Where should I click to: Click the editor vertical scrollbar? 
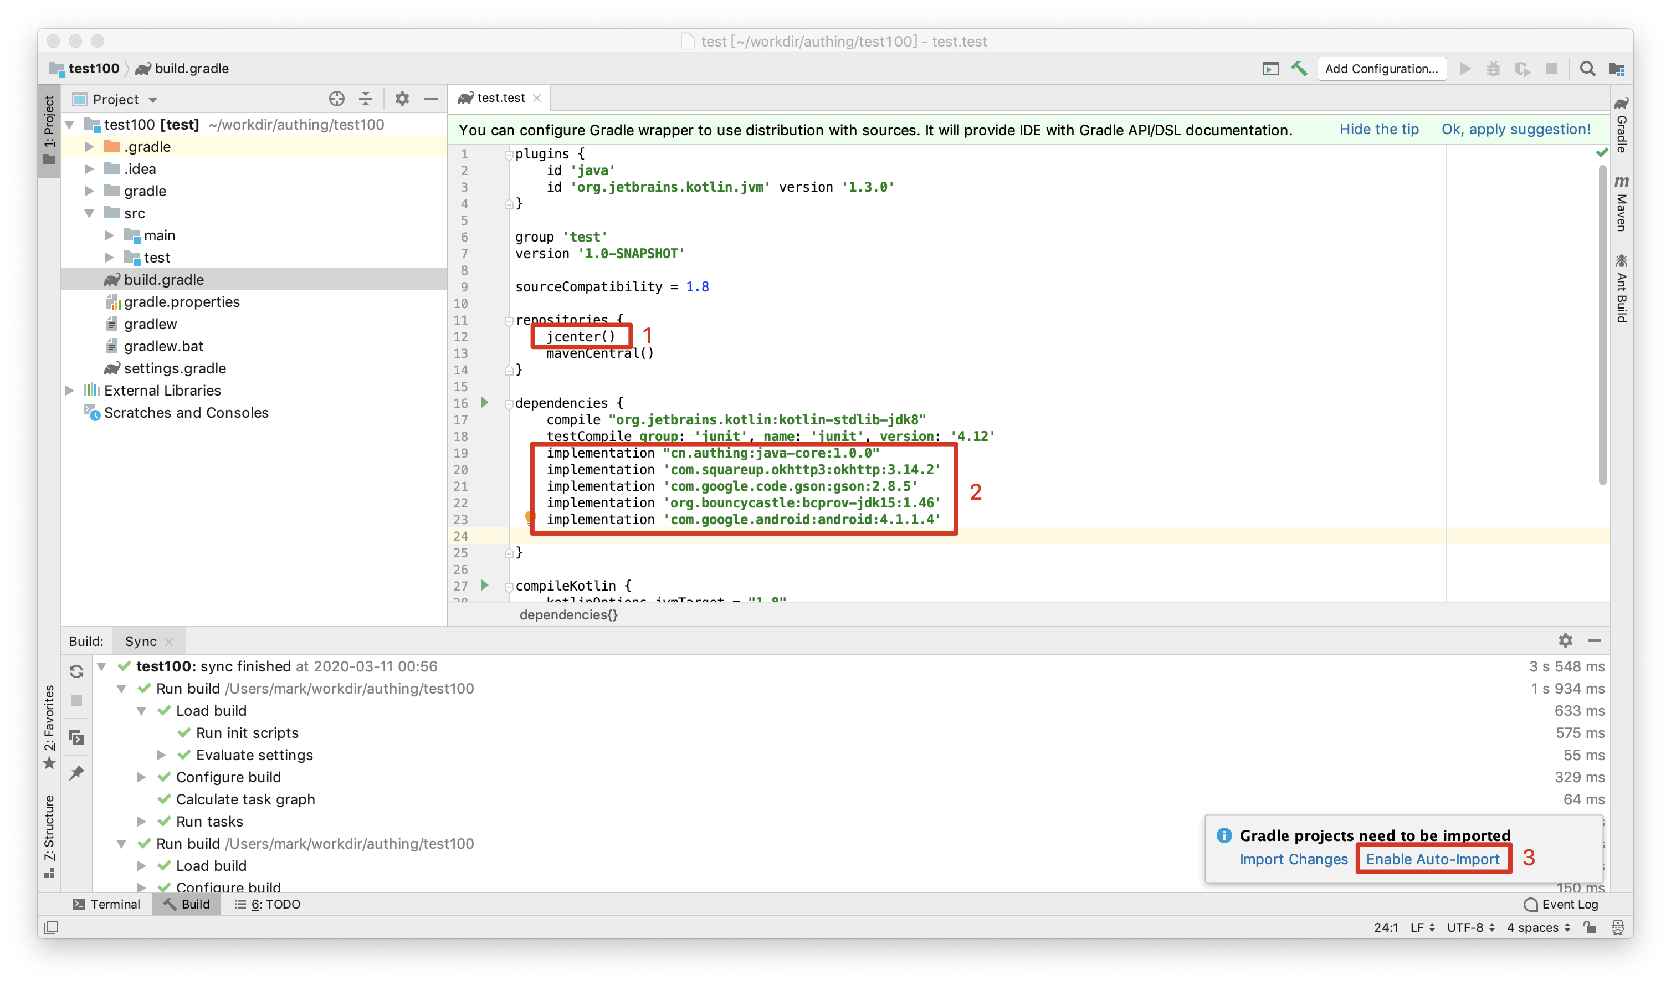point(1602,325)
